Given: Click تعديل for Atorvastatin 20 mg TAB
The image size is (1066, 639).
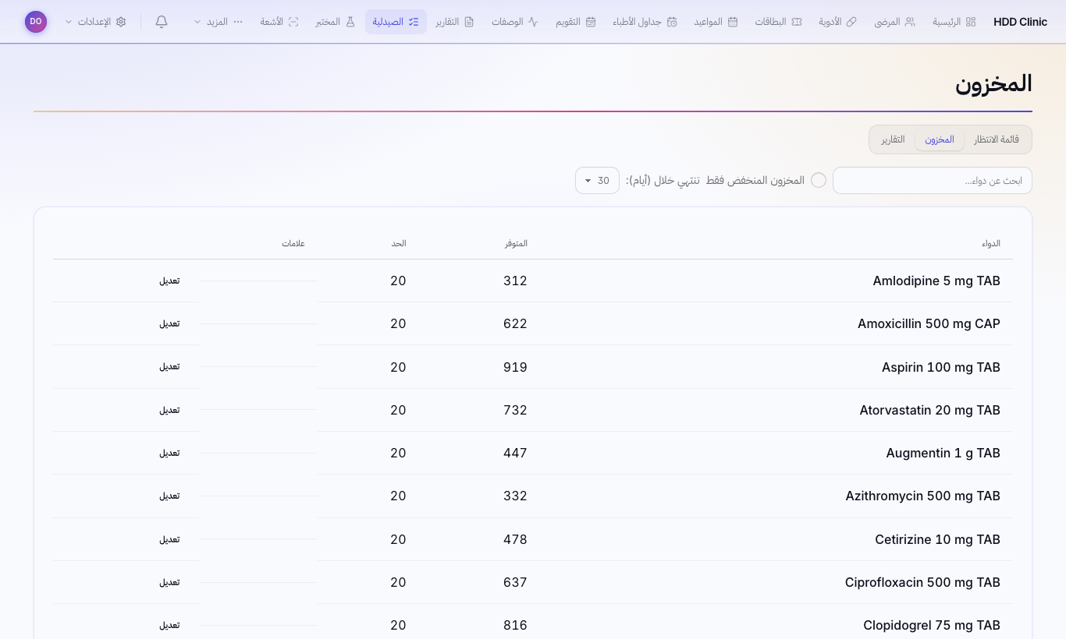Looking at the screenshot, I should [x=170, y=410].
